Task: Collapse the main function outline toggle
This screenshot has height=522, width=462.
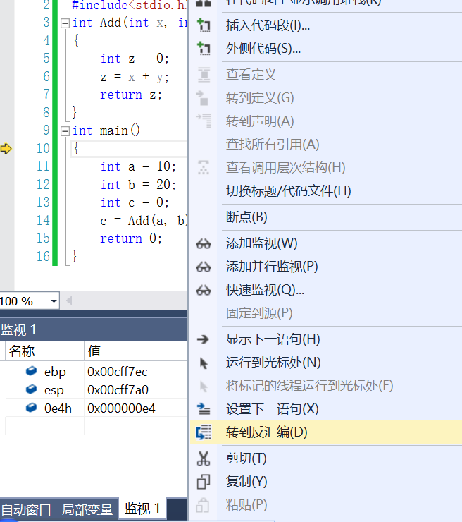Action: click(x=65, y=131)
